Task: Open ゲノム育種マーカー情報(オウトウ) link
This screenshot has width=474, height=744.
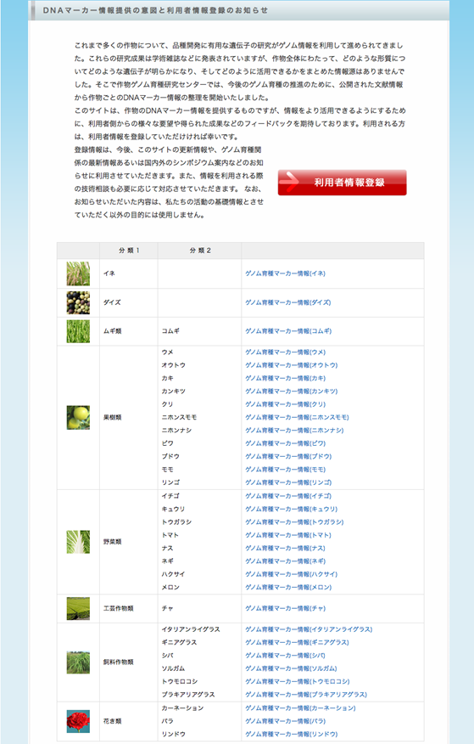Action: 291,365
